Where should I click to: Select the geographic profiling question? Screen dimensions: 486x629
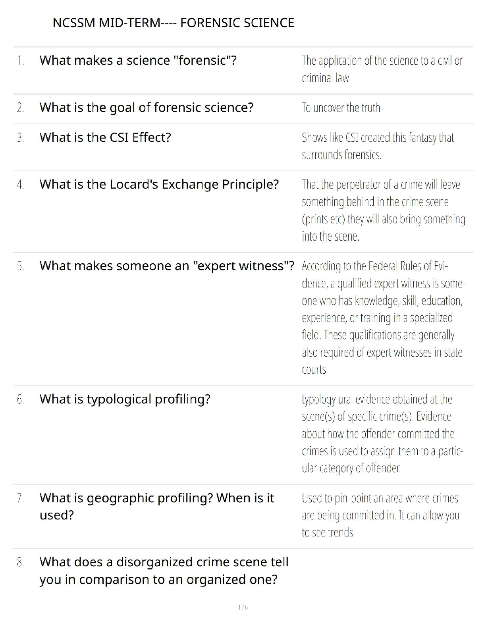(157, 506)
